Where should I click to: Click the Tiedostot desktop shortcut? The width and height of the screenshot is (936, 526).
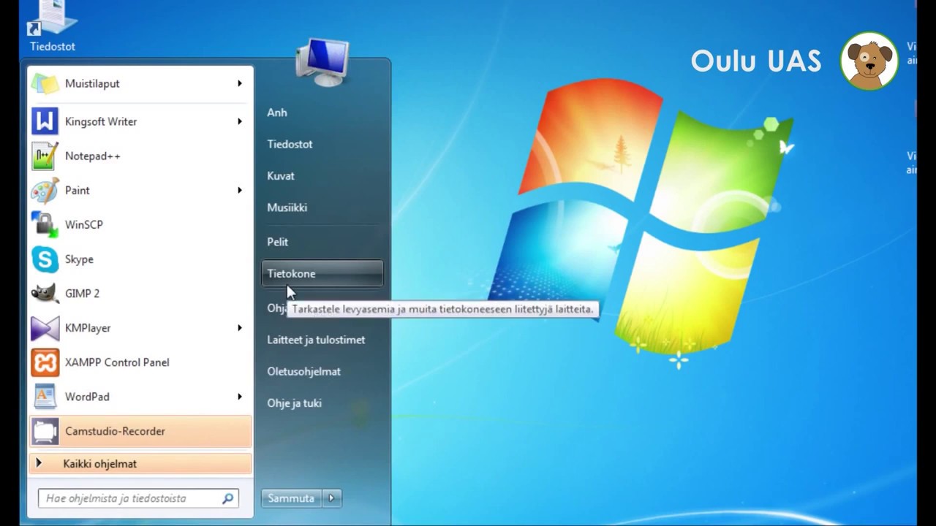pyautogui.click(x=53, y=26)
